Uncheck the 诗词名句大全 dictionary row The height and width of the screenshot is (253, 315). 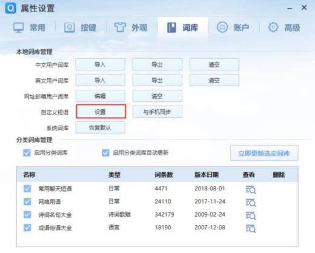pyautogui.click(x=27, y=215)
